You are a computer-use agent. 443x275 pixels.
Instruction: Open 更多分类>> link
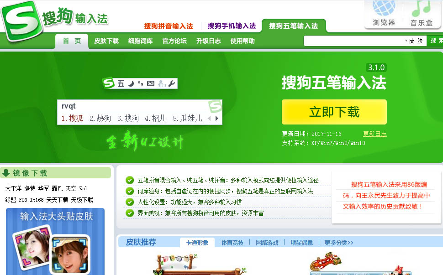(x=339, y=243)
